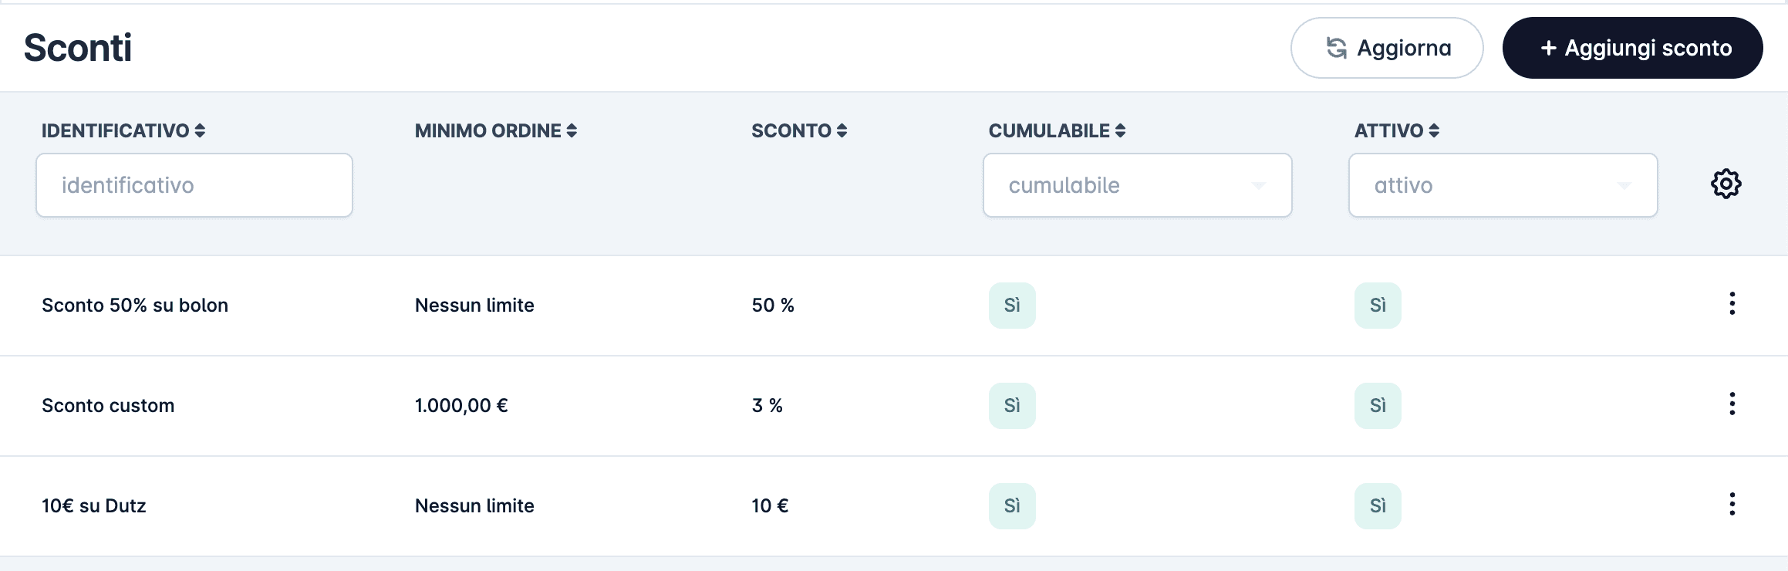Open the kebab menu for 10€ su Dutz
1788x571 pixels.
1732,505
